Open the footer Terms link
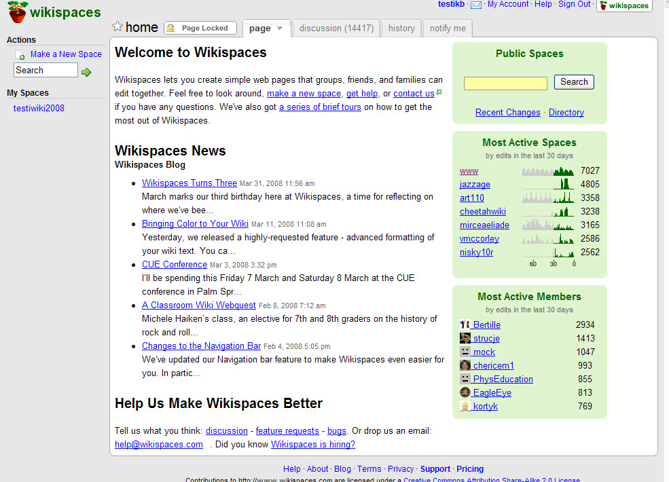Screen dimensions: 669x482 [x=369, y=469]
